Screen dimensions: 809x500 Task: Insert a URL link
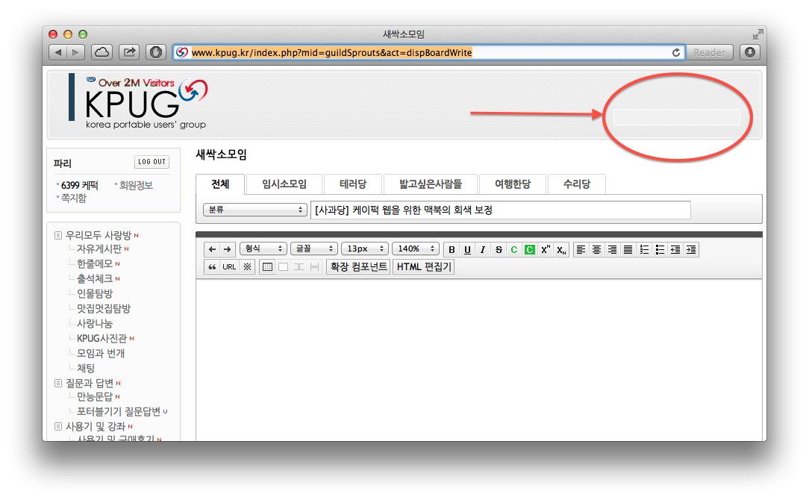point(229,266)
